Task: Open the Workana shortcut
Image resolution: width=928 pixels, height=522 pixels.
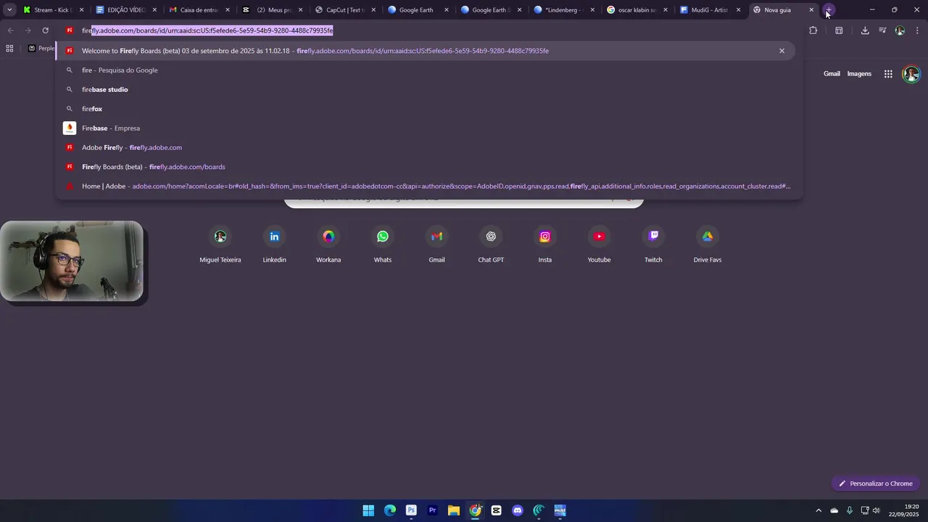Action: tap(328, 244)
